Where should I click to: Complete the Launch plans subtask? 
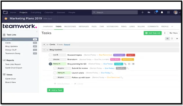click(55, 73)
